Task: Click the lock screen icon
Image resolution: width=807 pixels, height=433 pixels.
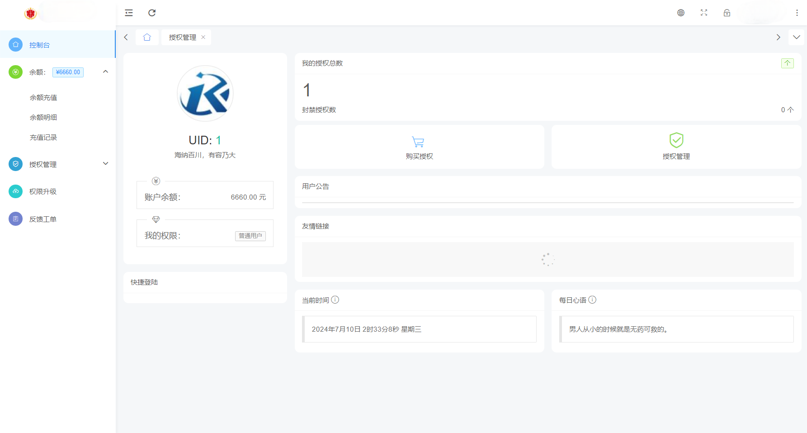Action: pos(727,13)
